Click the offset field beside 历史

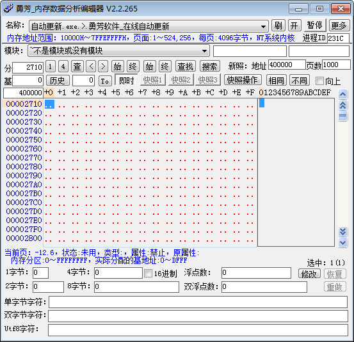tap(83, 81)
